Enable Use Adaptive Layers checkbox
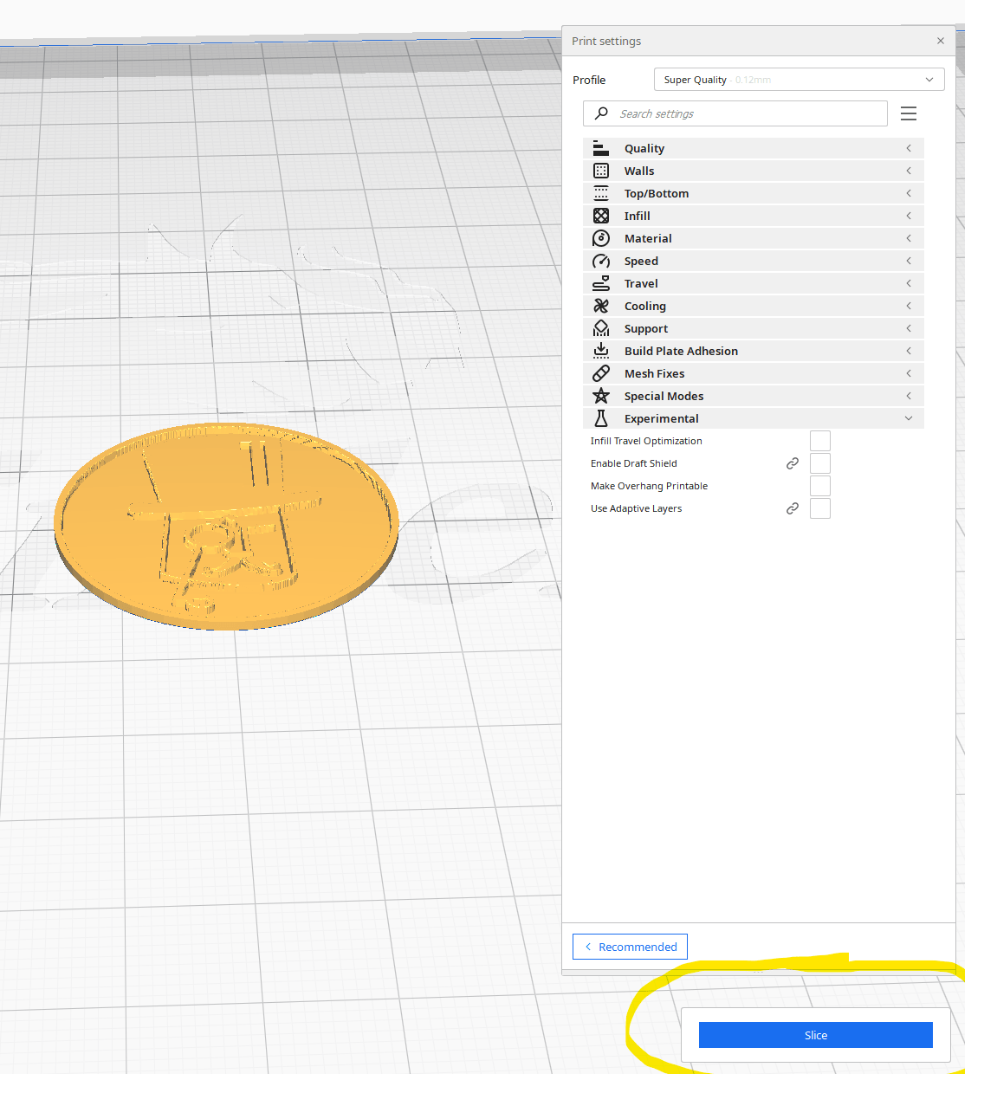Image resolution: width=997 pixels, height=1093 pixels. click(819, 508)
